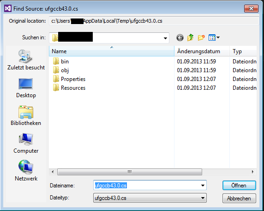The width and height of the screenshot is (264, 211).
Task: Open the Dateityp combo box
Action: tap(150, 198)
